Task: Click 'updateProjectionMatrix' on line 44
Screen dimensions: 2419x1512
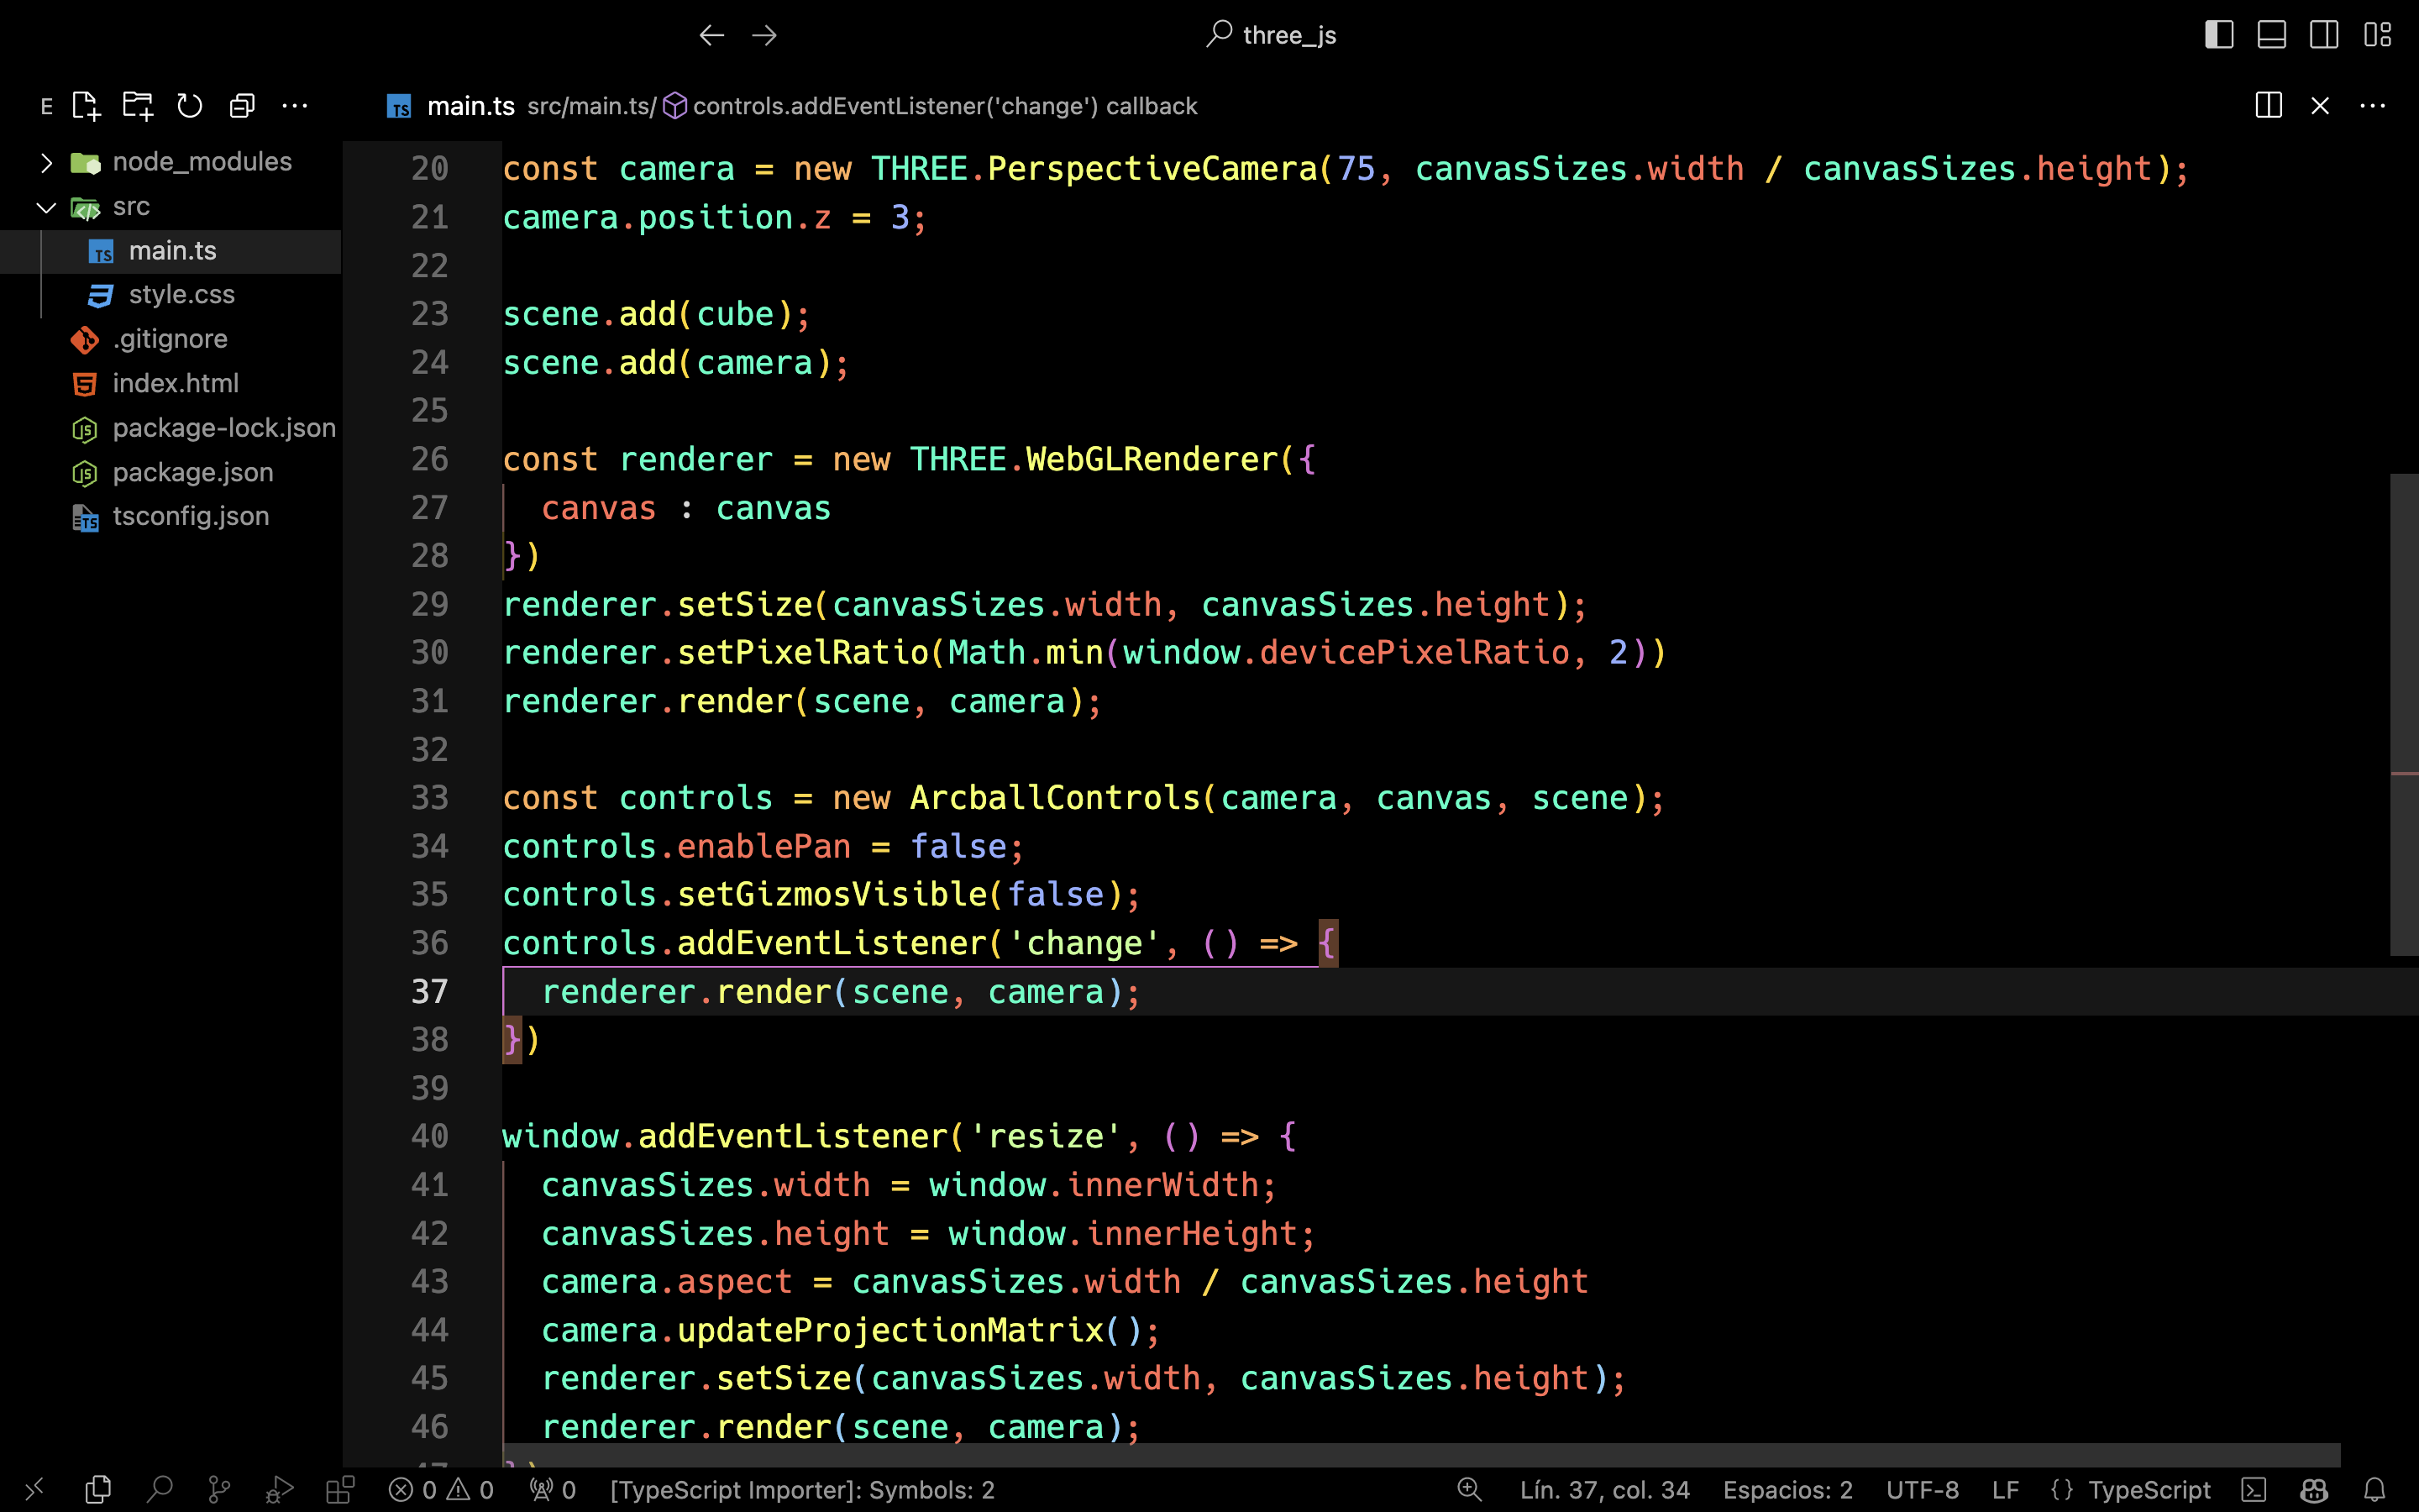Action: pos(890,1331)
